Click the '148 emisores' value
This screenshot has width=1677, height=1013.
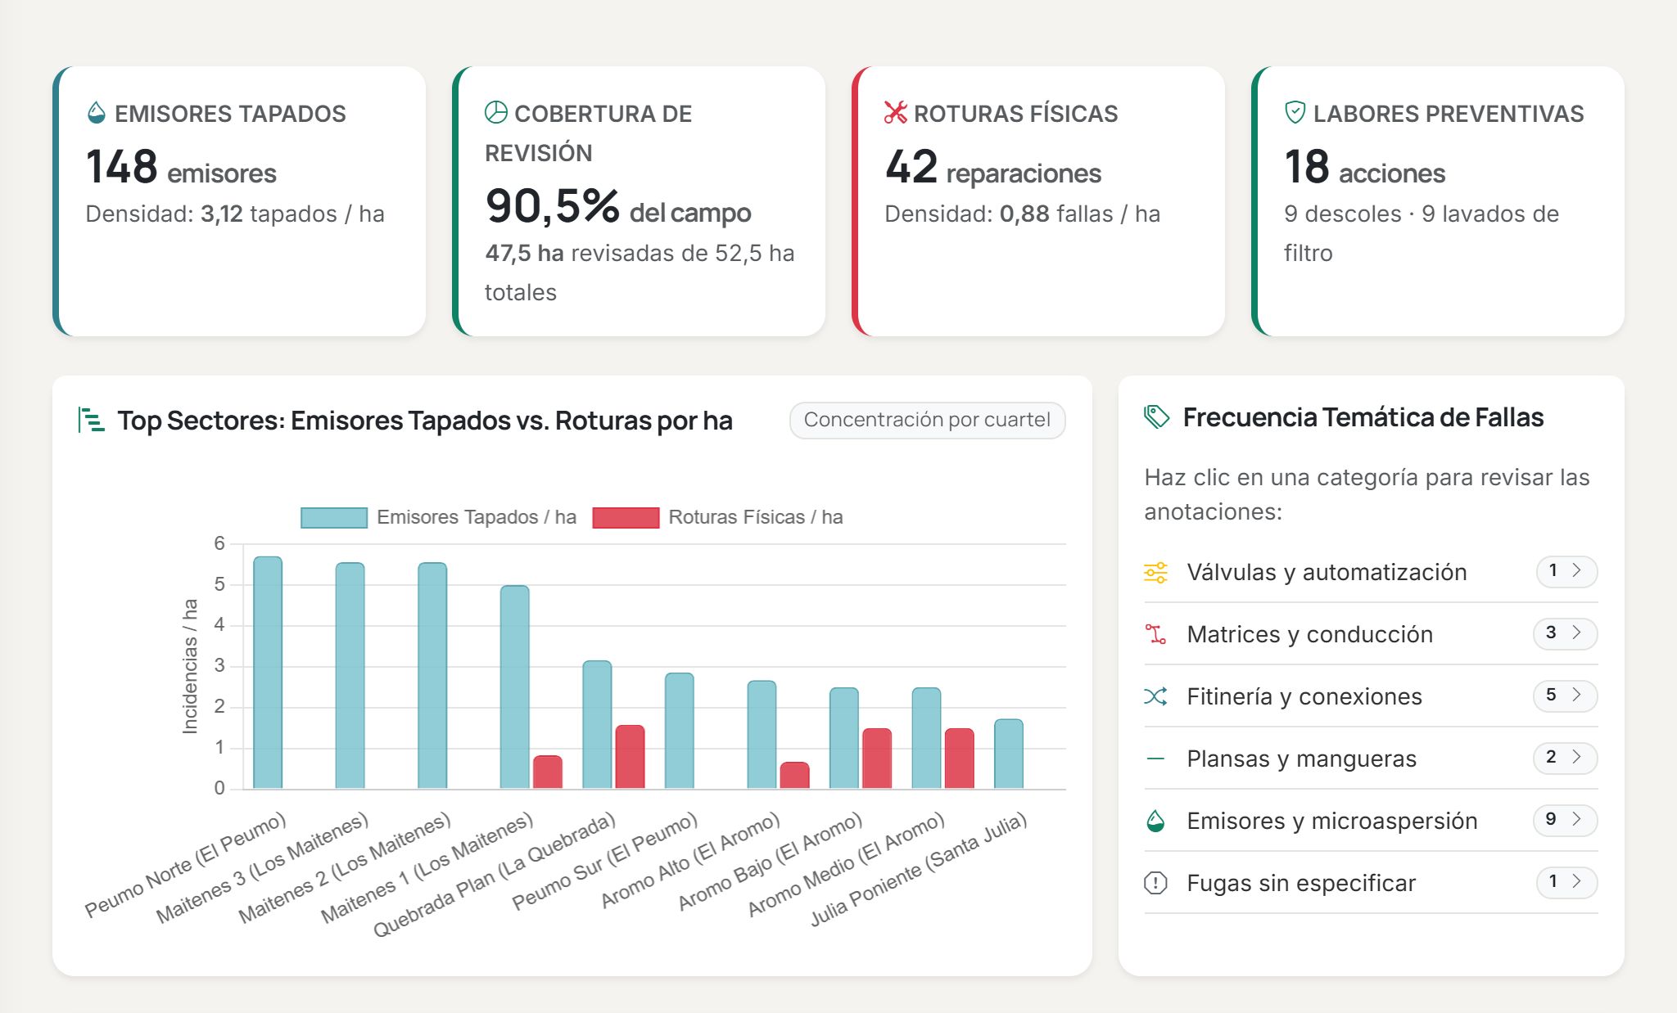(181, 168)
